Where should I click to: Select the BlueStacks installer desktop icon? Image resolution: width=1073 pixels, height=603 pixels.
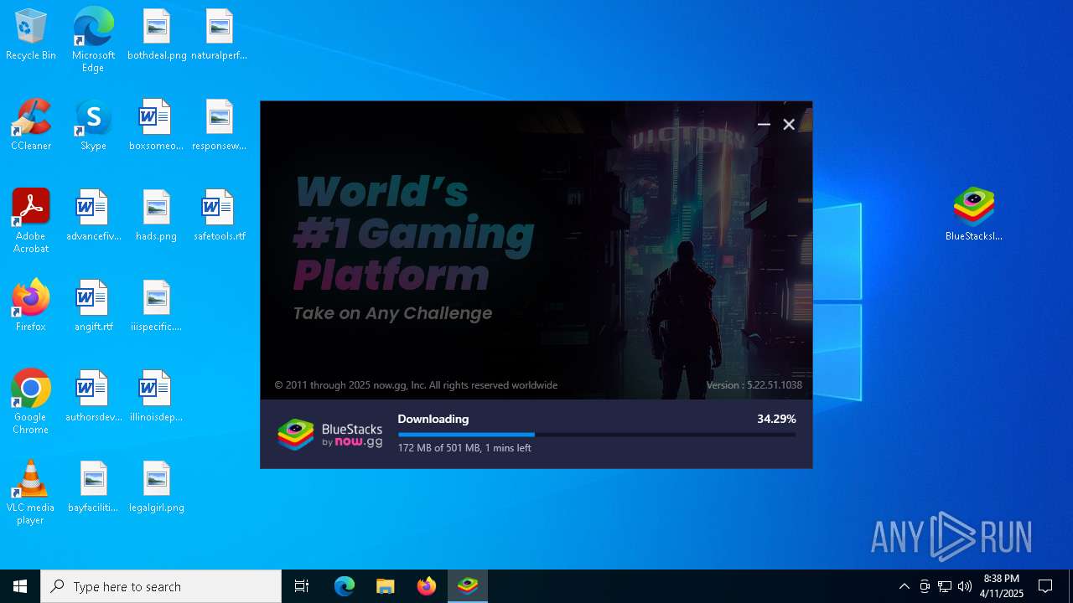(973, 214)
